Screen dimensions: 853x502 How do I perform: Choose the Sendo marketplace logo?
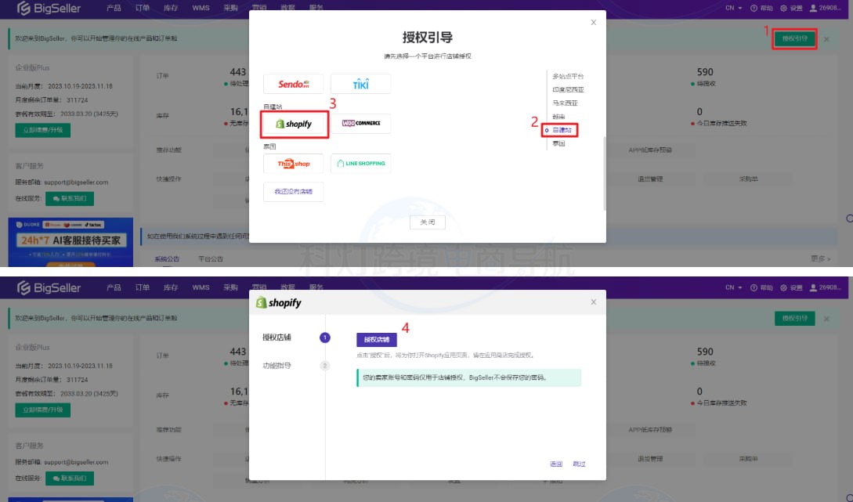[294, 84]
